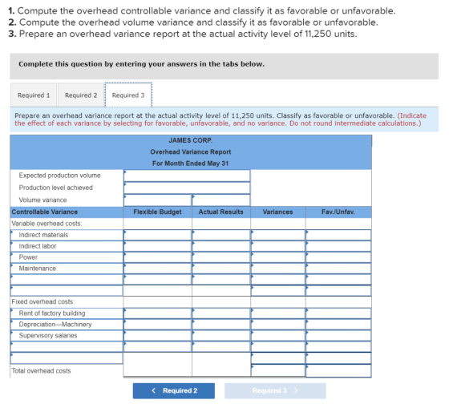Open the Volume variance Fav./Unfav. dropdown
This screenshot has height=408, width=449.
221,200
